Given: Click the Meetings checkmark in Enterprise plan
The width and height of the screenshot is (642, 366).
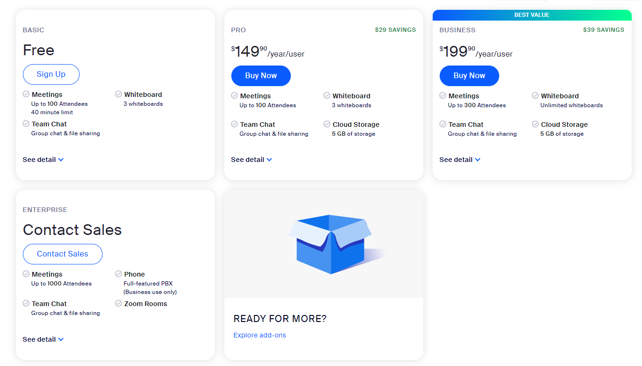Looking at the screenshot, I should pos(26,274).
